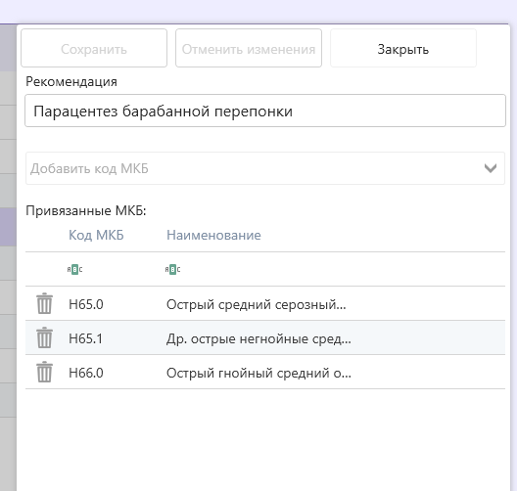
Task: Click trash icon next to H66.0
Action: pos(44,372)
